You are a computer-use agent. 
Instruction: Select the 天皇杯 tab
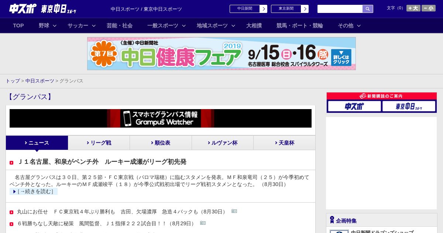click(284, 143)
